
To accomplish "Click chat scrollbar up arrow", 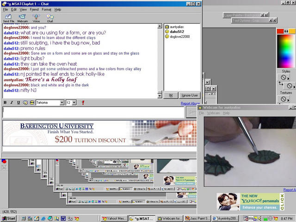I will pos(160,26).
